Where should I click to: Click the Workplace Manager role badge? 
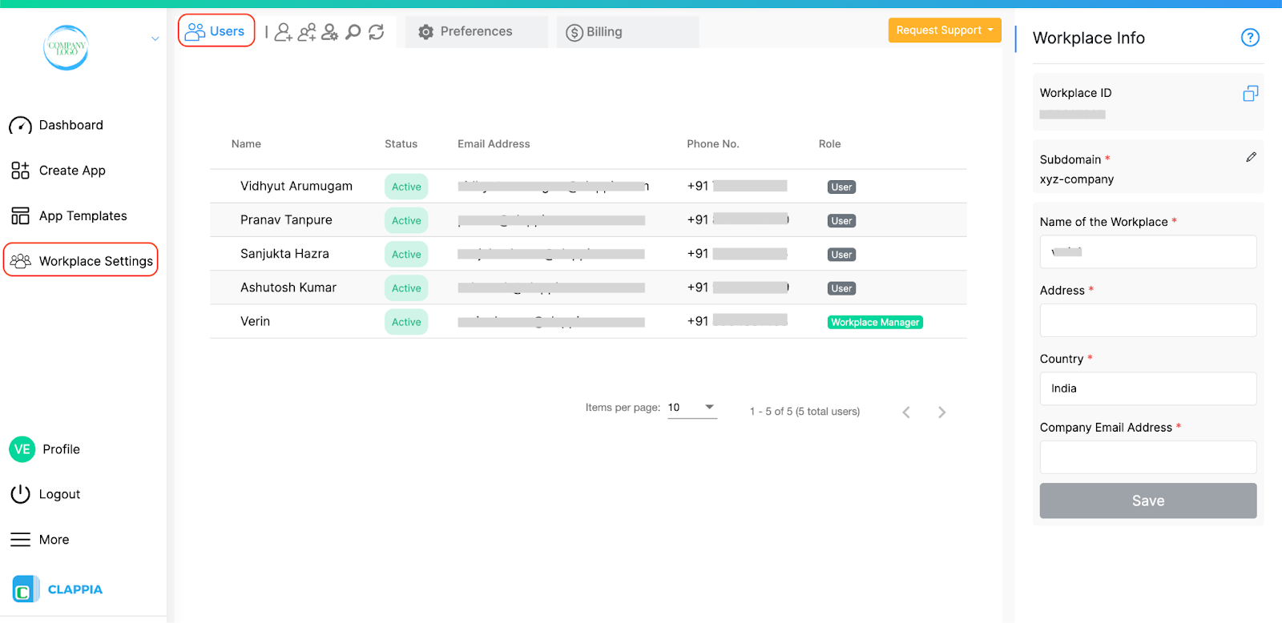click(875, 323)
